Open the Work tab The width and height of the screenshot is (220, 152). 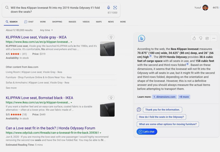click(43, 22)
